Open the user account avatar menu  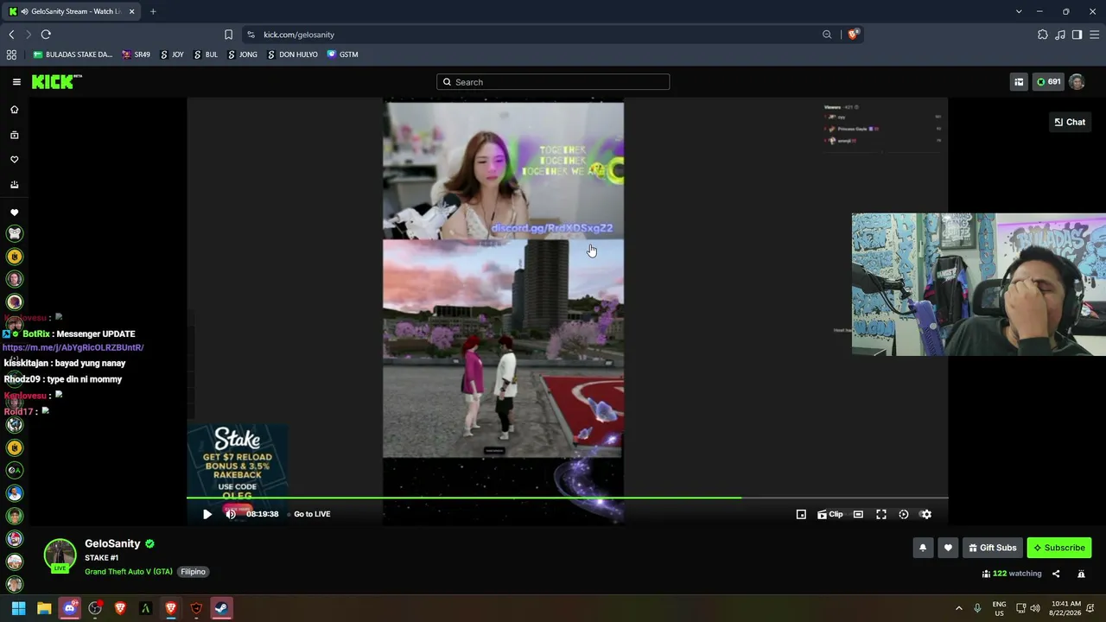tap(1077, 82)
